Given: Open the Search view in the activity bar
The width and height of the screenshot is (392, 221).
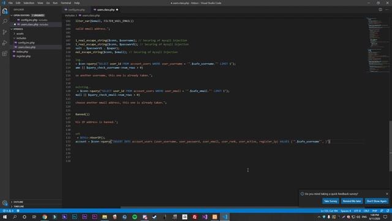Looking at the screenshot, I should pyautogui.click(x=5, y=21).
